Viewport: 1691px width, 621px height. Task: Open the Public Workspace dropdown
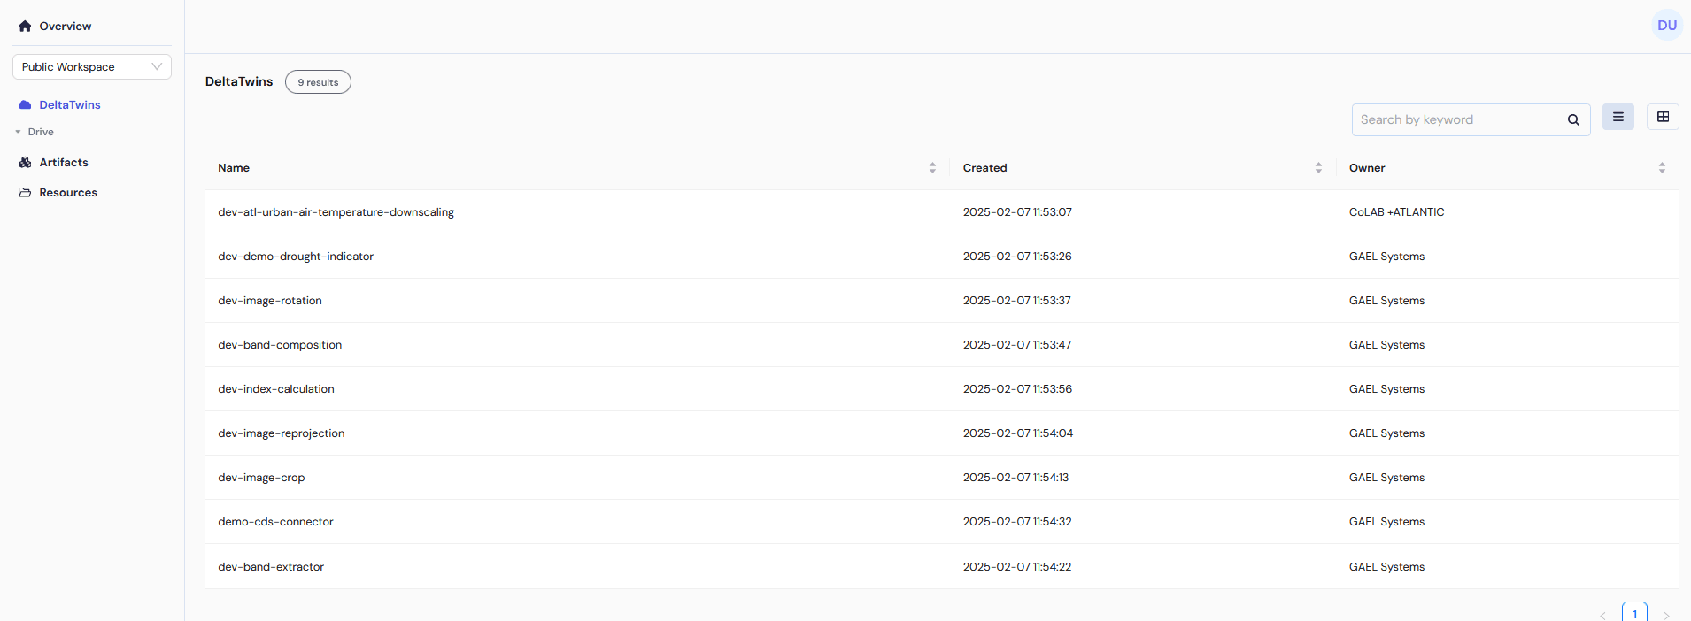[x=92, y=67]
